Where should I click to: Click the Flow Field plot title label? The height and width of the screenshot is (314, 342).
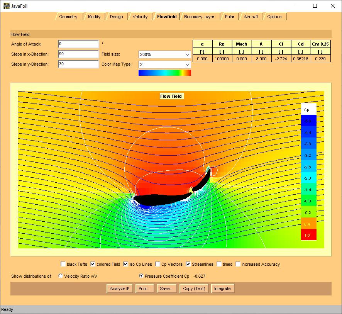click(x=171, y=96)
